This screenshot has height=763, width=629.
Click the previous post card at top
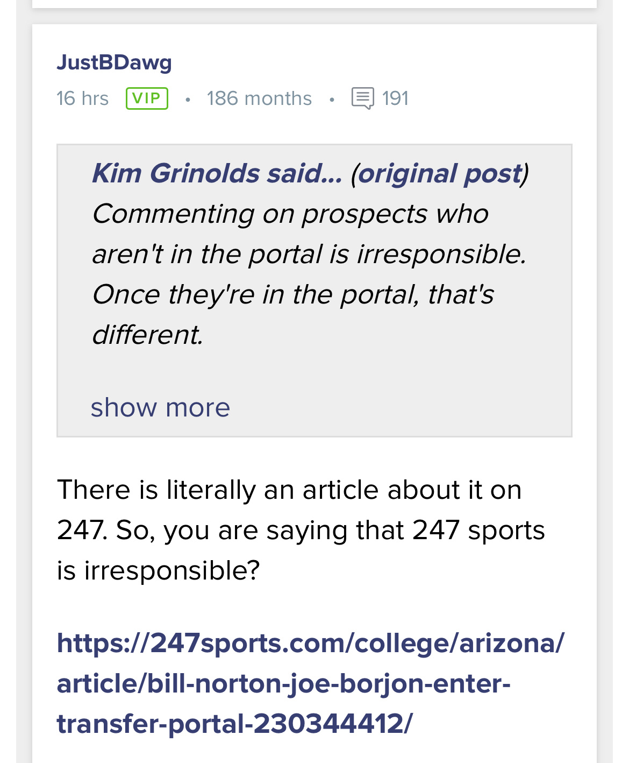(x=314, y=3)
